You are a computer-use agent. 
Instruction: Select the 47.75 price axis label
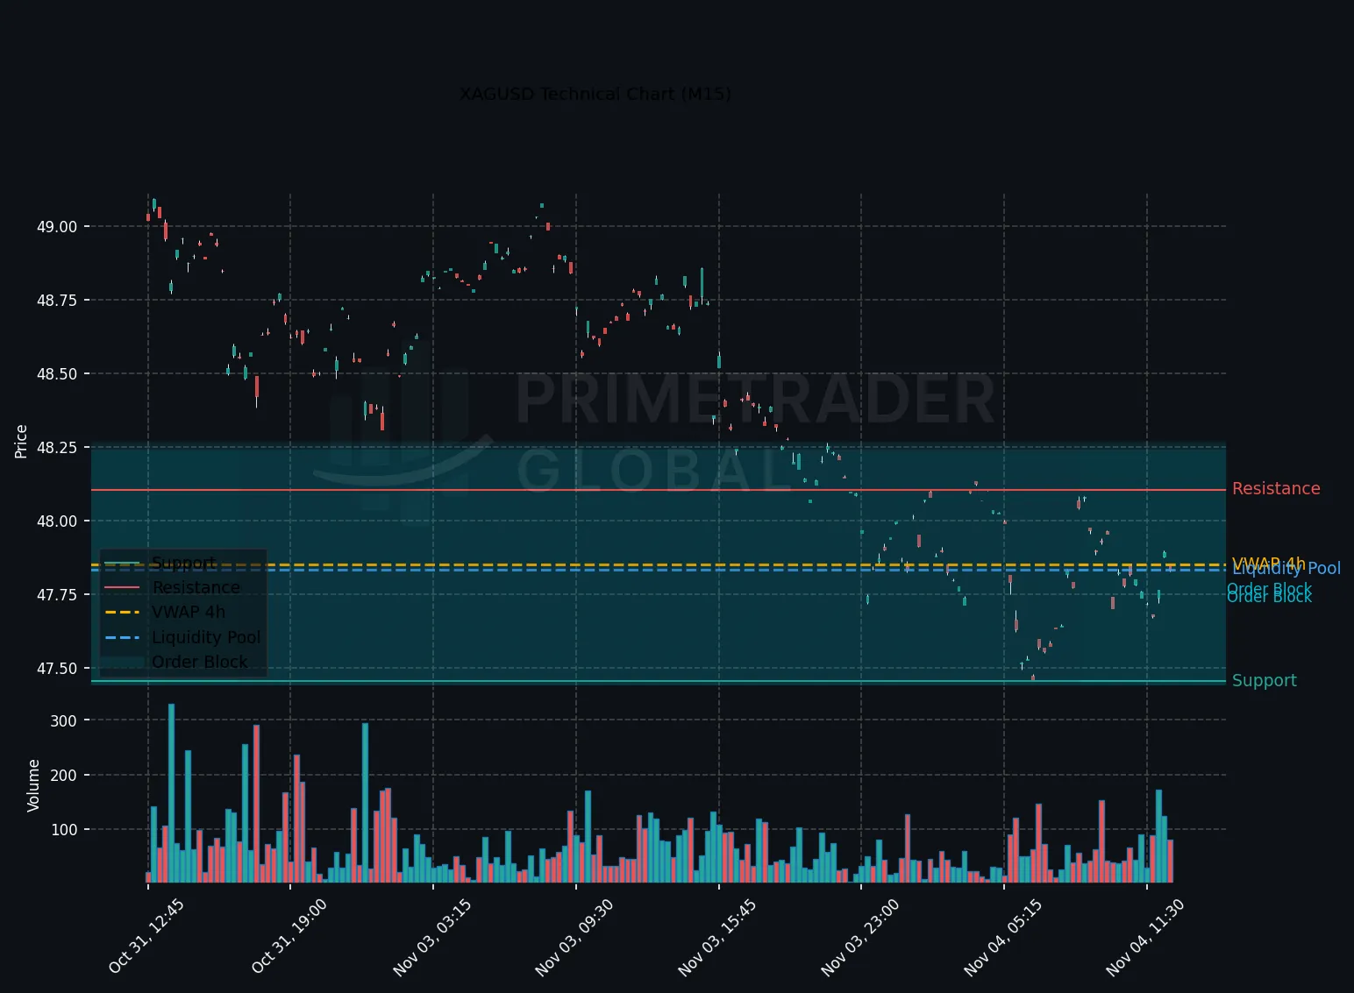click(x=57, y=595)
